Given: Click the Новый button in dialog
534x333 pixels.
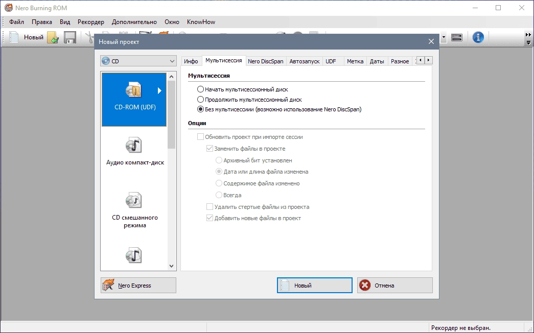Looking at the screenshot, I should click(315, 286).
